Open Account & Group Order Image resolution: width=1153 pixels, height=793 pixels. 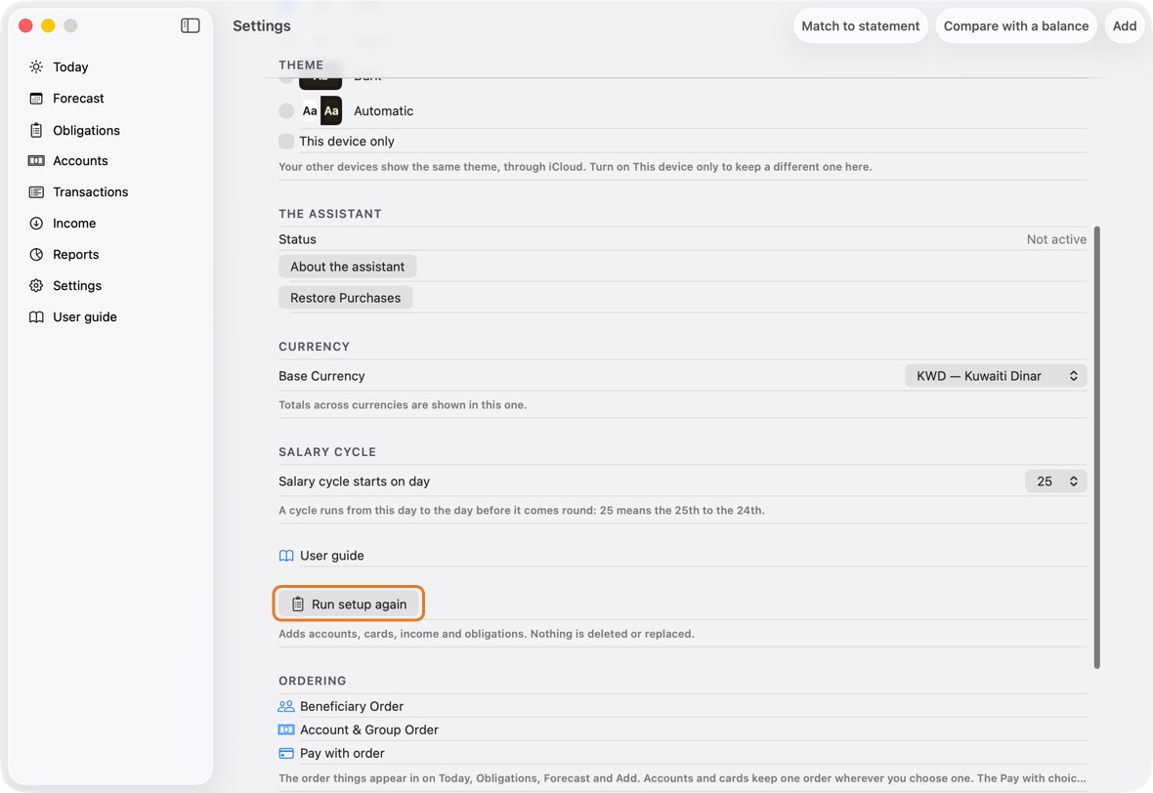[x=369, y=730]
